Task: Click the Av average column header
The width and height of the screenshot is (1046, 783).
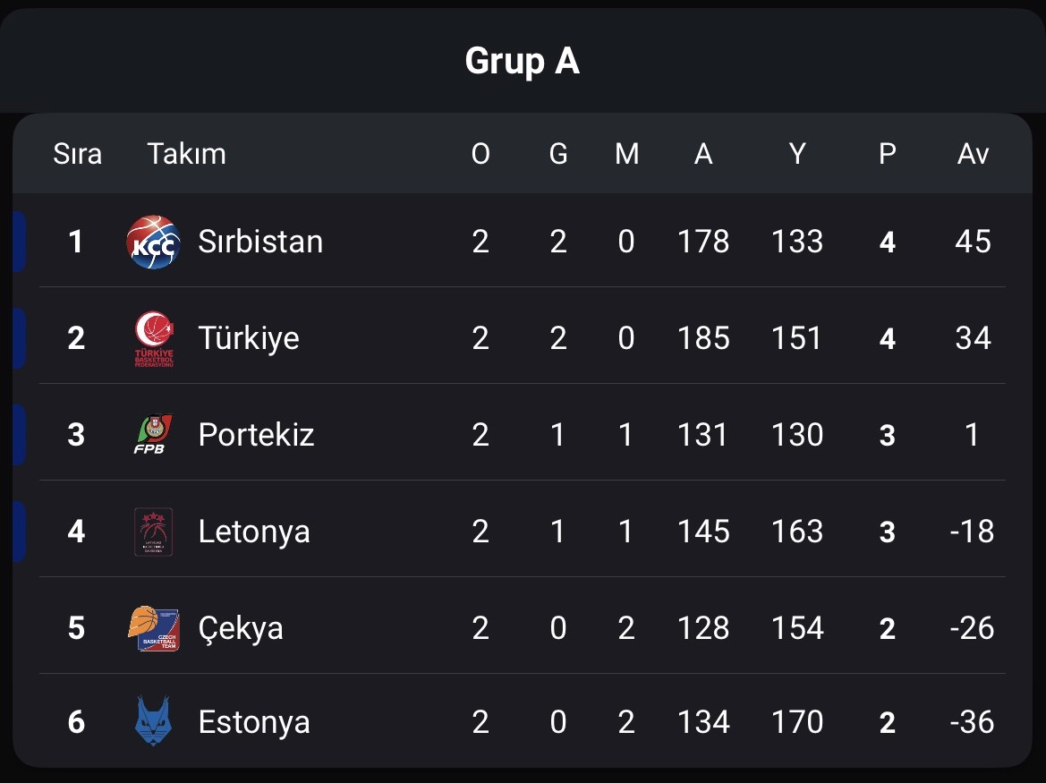Action: tap(973, 154)
